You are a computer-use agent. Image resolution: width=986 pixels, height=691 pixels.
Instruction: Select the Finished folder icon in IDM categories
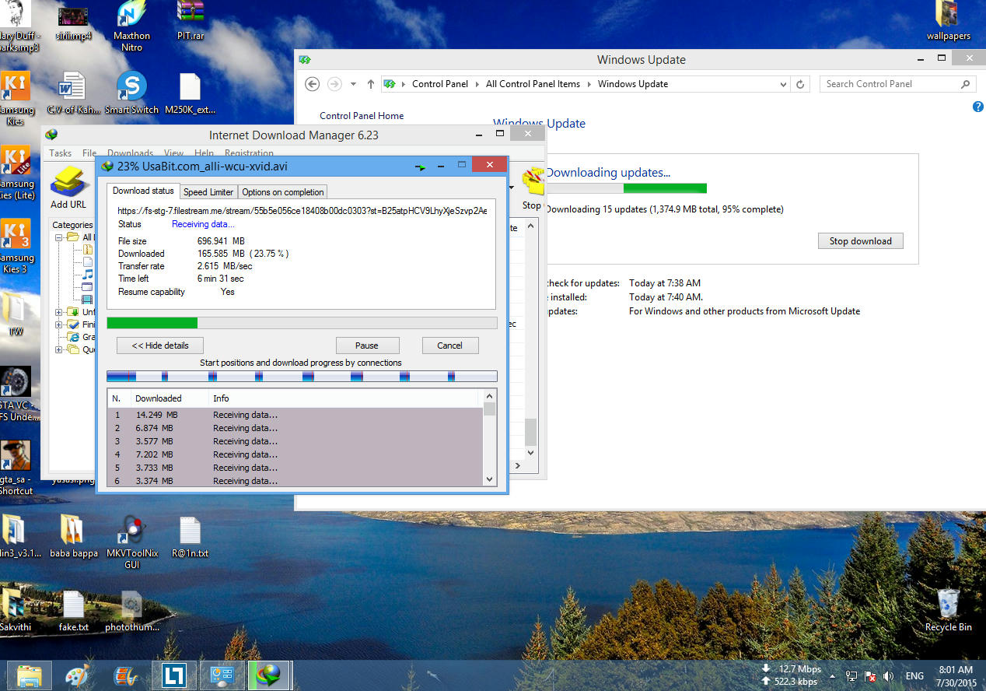point(73,324)
